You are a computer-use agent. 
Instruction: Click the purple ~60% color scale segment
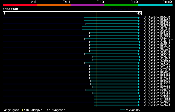pos(87,5)
